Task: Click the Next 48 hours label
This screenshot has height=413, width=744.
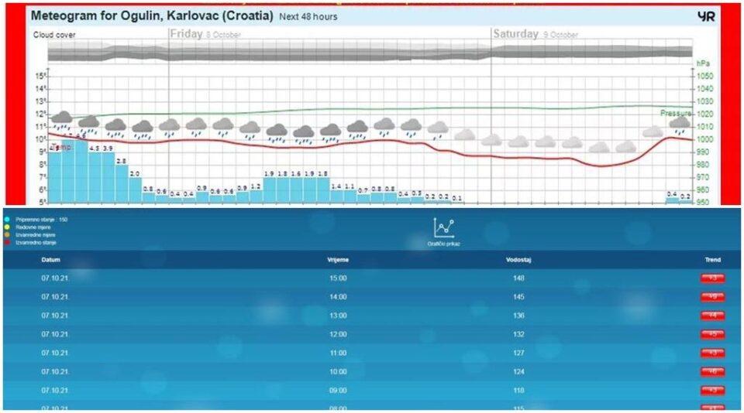Action: 308,16
